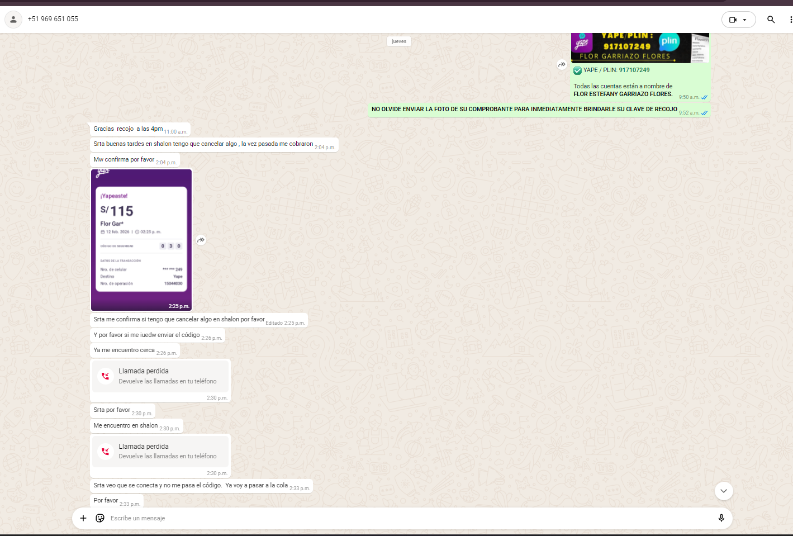Image resolution: width=793 pixels, height=536 pixels.
Task: Open the emoji and sticker picker
Action: tap(100, 518)
